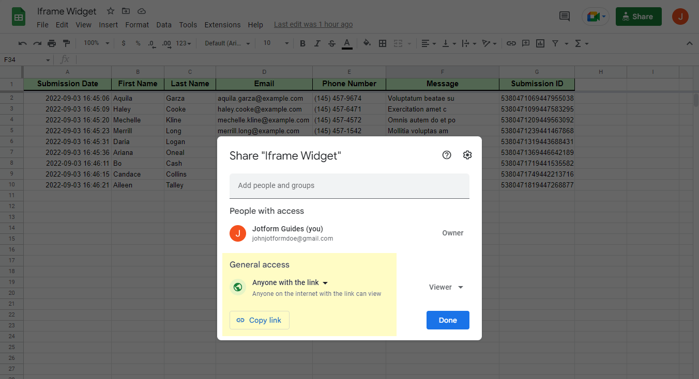Click the help icon in Share dialog

tap(447, 155)
